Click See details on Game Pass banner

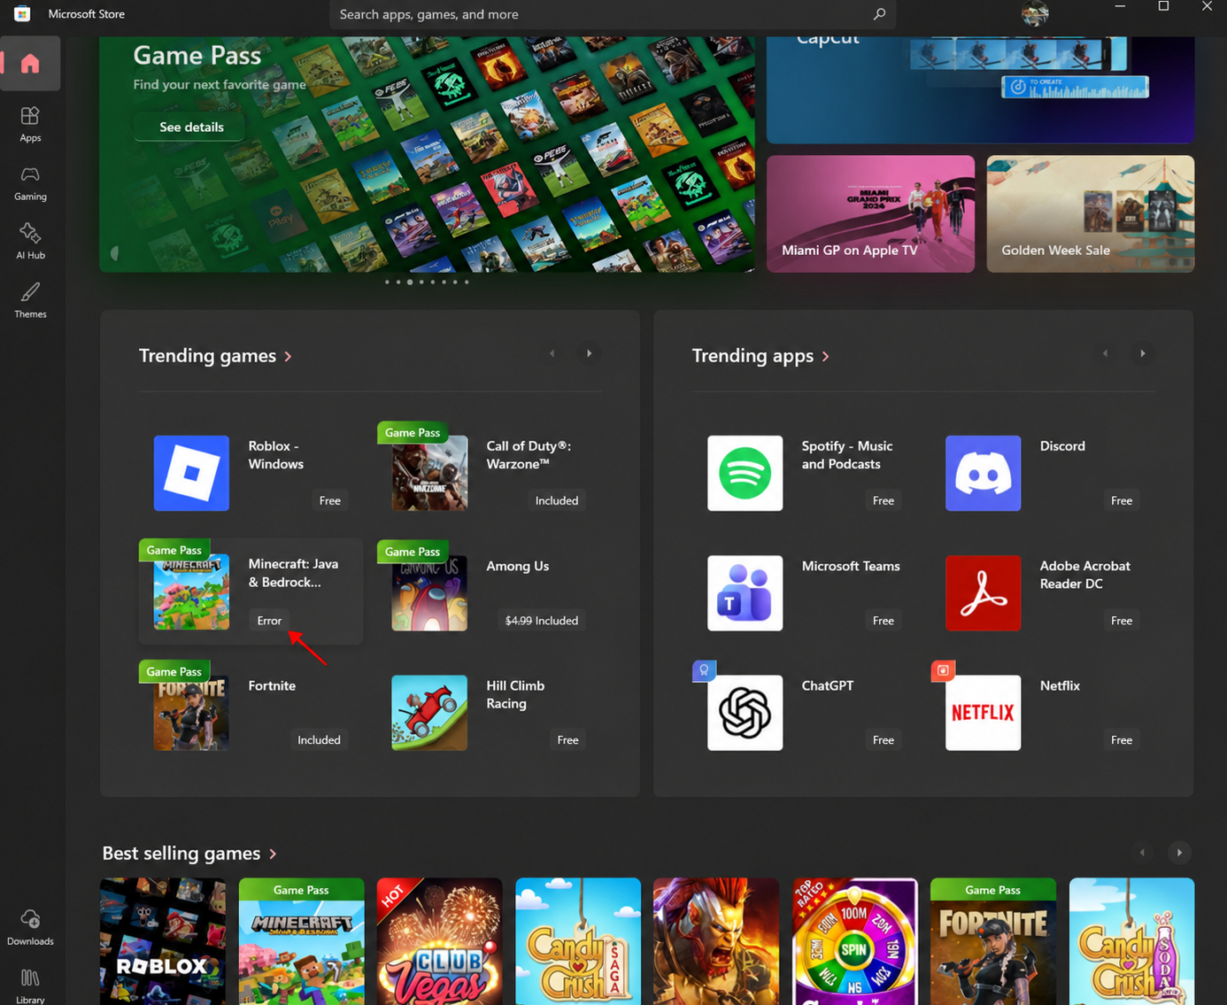[191, 127]
